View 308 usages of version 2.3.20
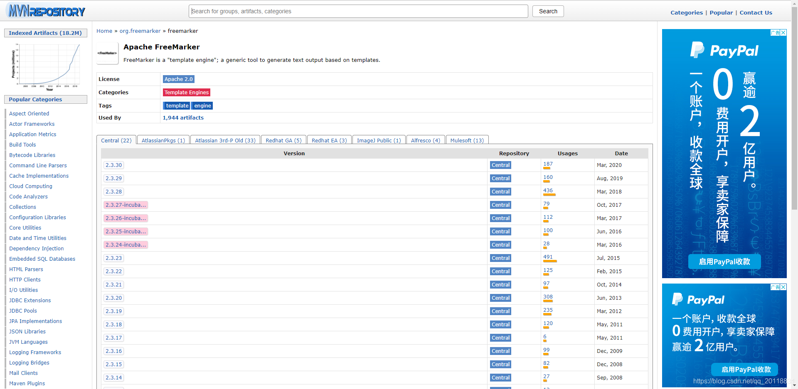798x389 pixels. point(548,296)
